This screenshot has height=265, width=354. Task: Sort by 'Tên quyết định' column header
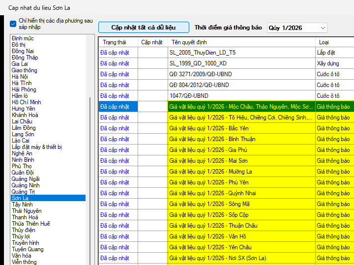(x=189, y=42)
